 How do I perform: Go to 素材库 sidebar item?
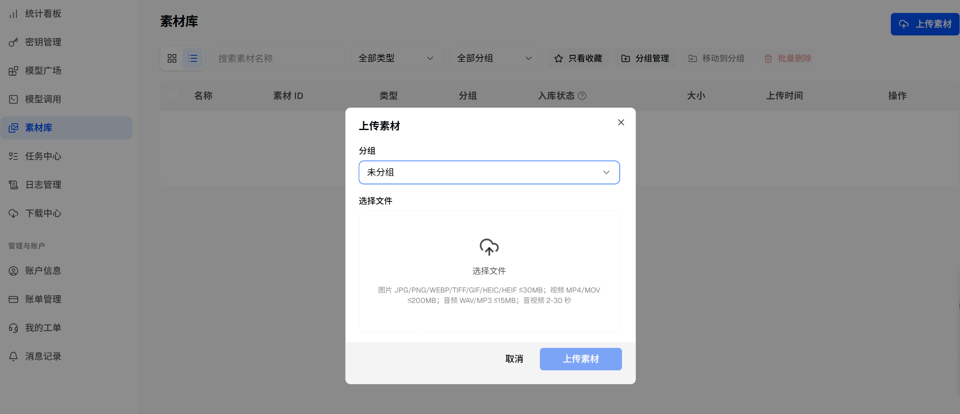click(x=67, y=128)
